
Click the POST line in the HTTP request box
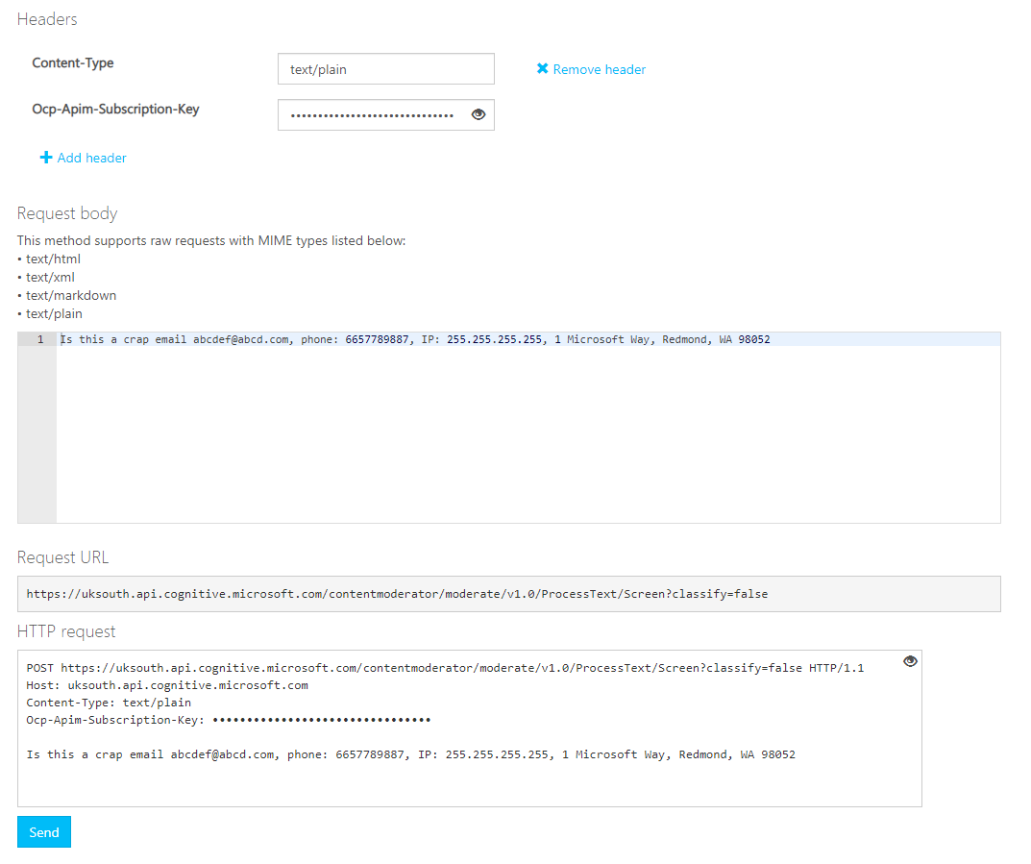coord(445,667)
